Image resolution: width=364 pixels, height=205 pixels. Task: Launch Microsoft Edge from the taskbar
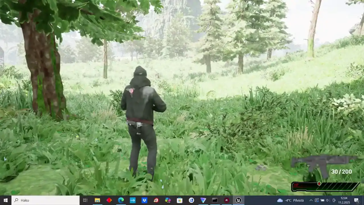tap(121, 200)
